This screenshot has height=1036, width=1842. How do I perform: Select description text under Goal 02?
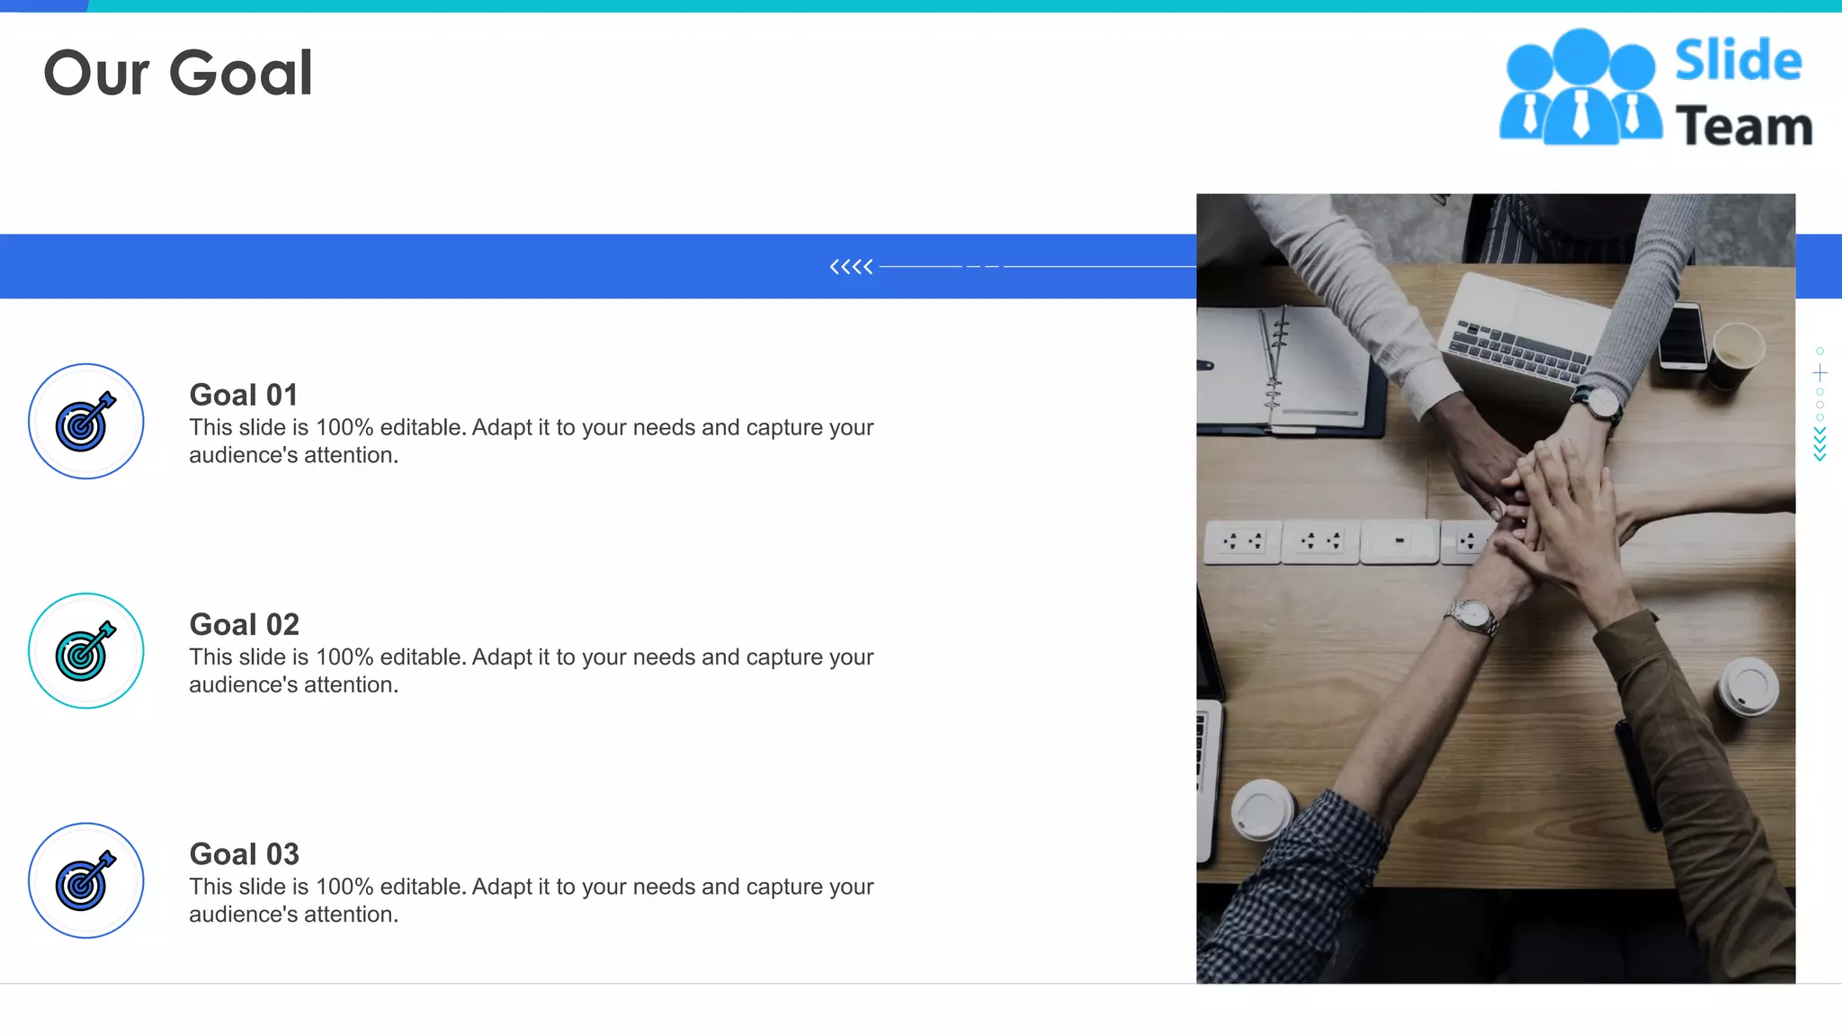(531, 670)
